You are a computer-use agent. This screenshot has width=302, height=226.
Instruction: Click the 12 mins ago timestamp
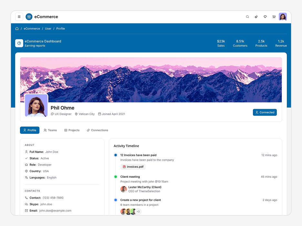(269, 155)
